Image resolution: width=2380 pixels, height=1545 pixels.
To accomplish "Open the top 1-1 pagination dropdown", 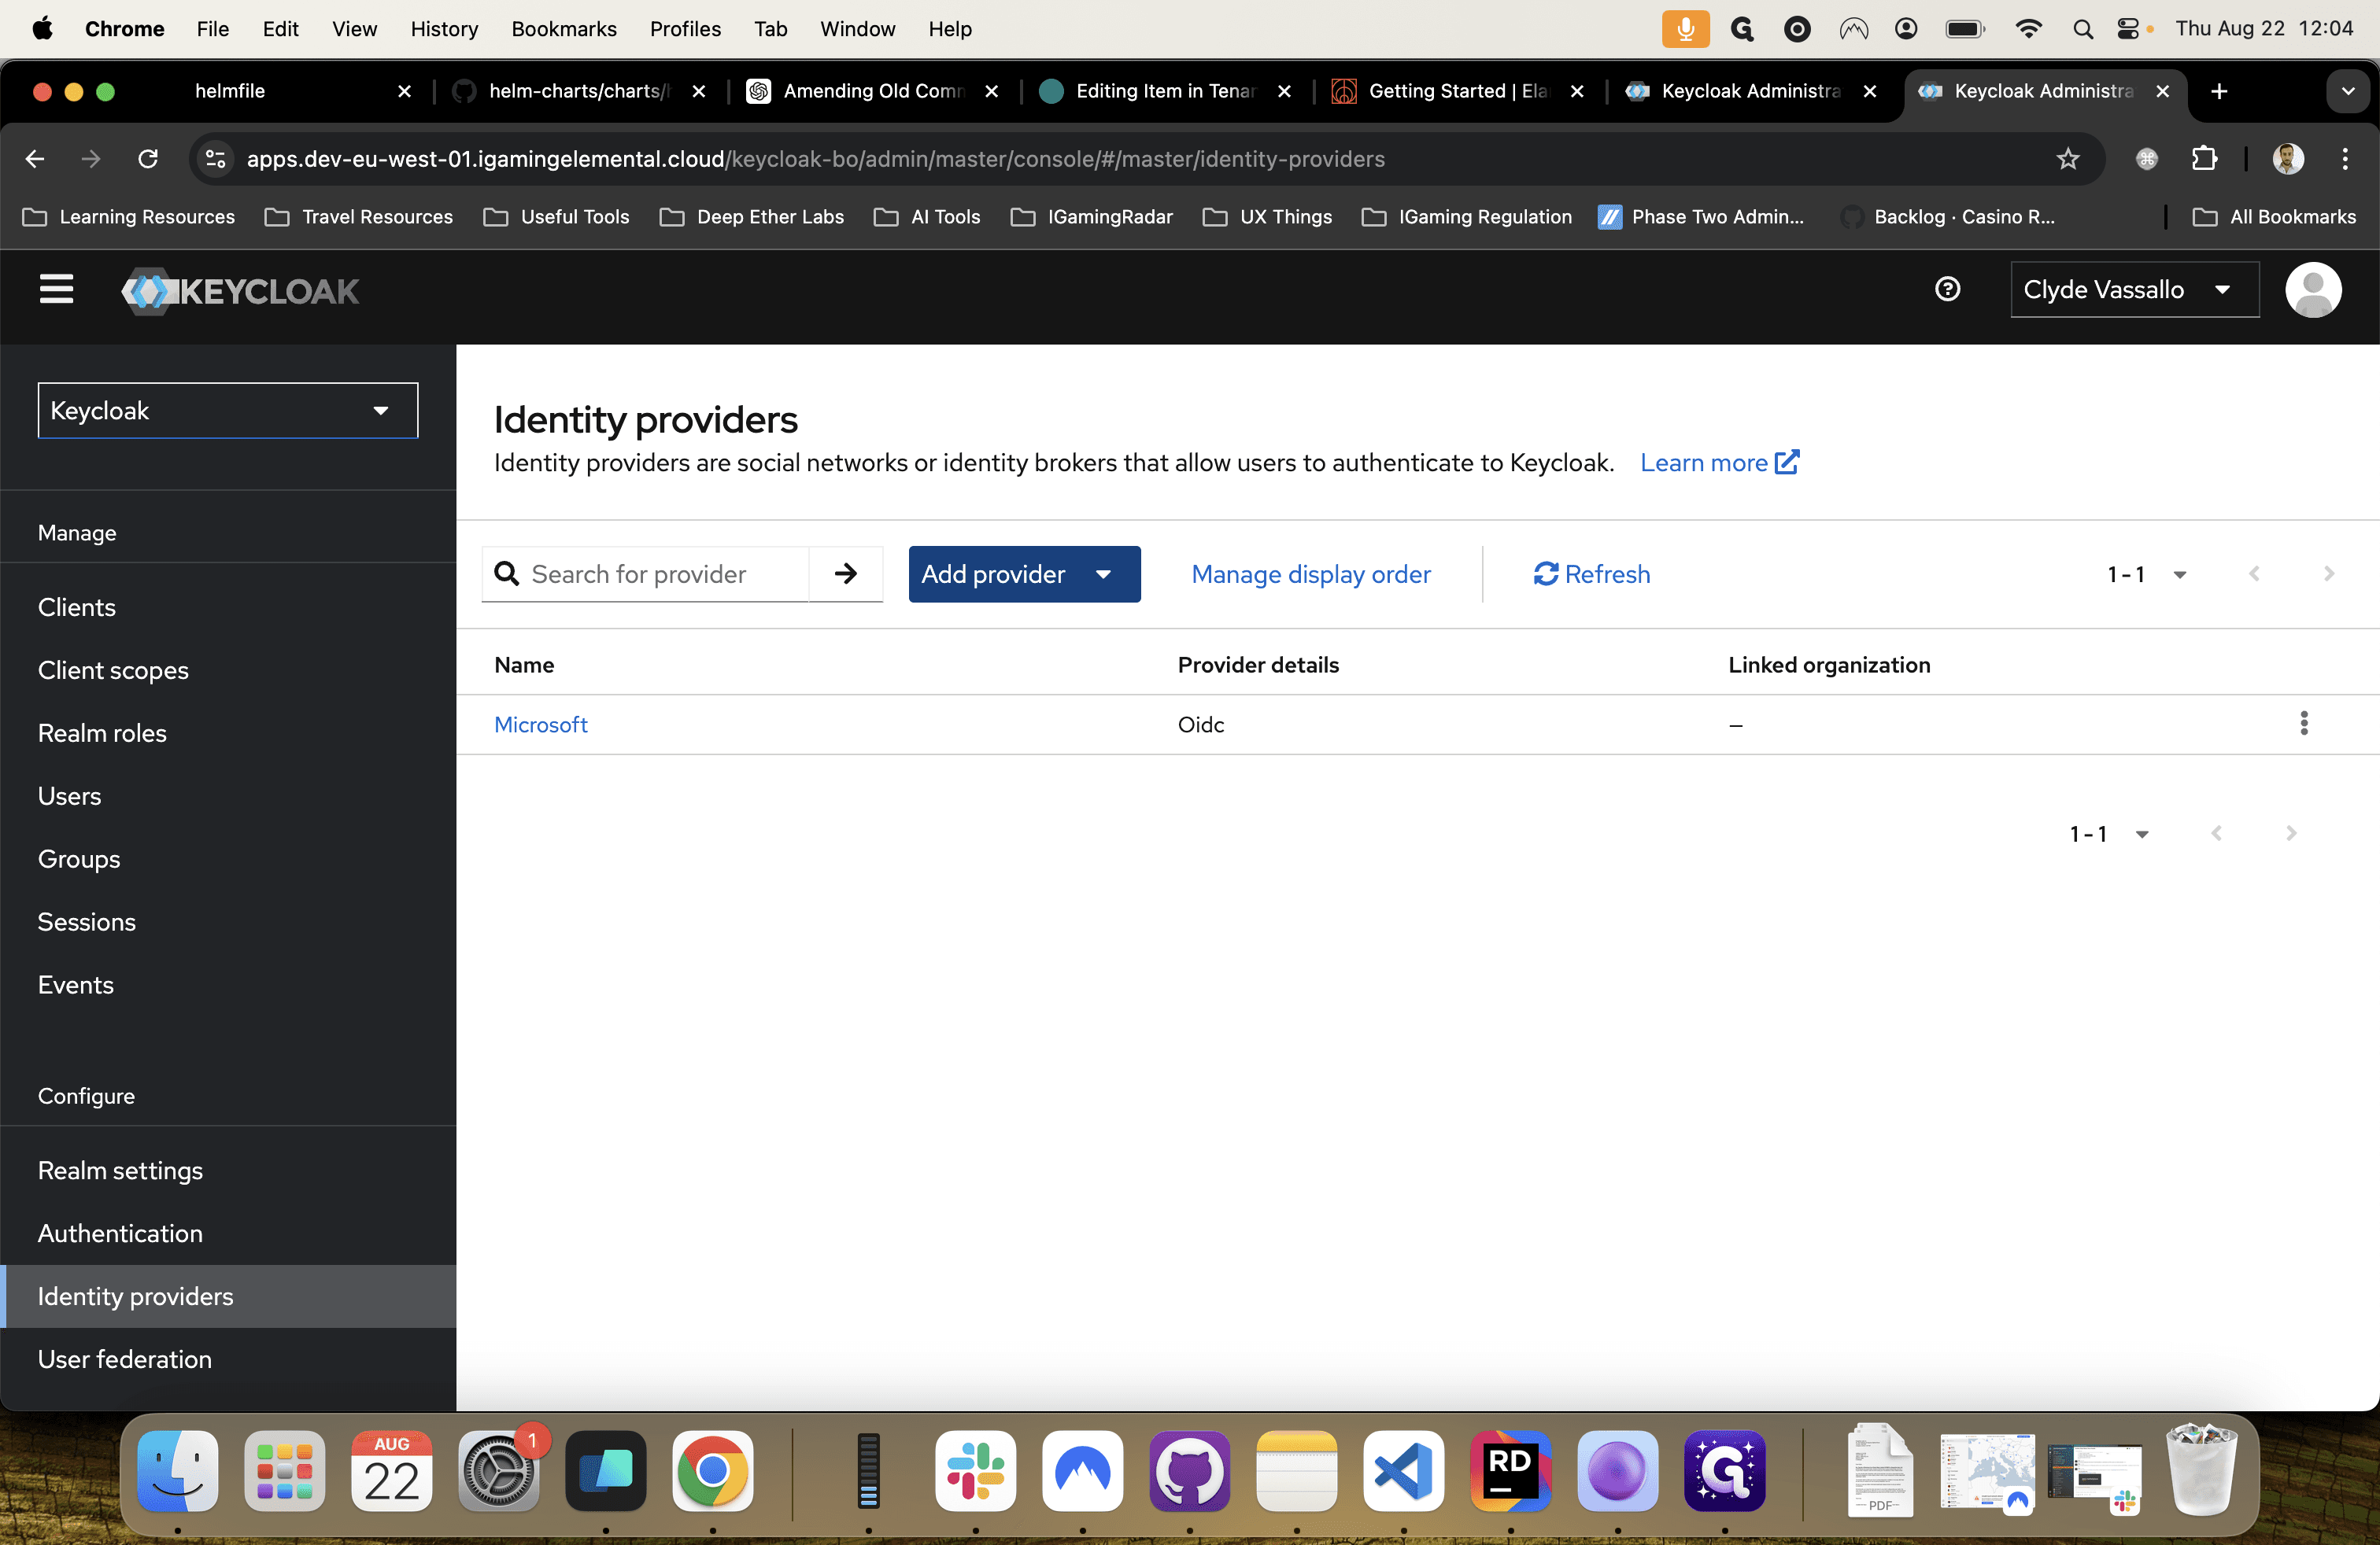I will 2146,573.
